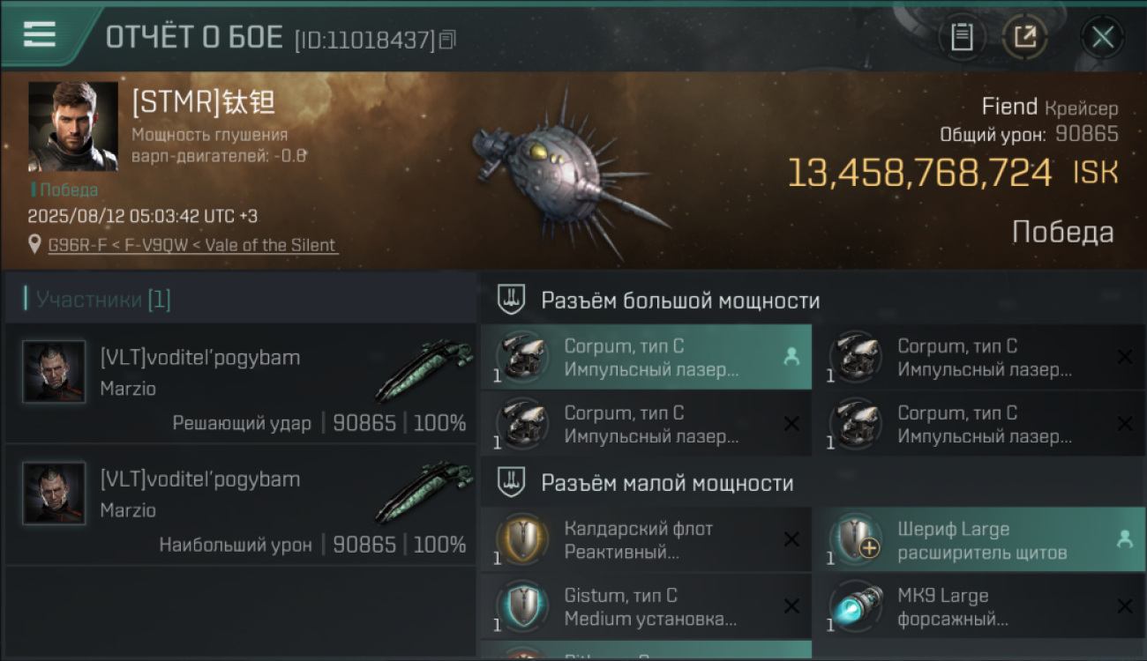Open the G96R-F location link
The width and height of the screenshot is (1147, 661).
(192, 245)
